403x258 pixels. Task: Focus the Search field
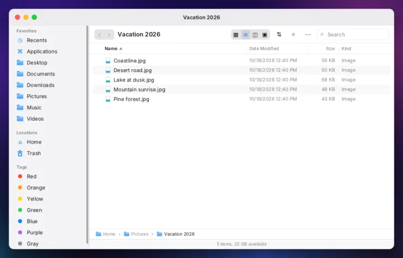353,35
